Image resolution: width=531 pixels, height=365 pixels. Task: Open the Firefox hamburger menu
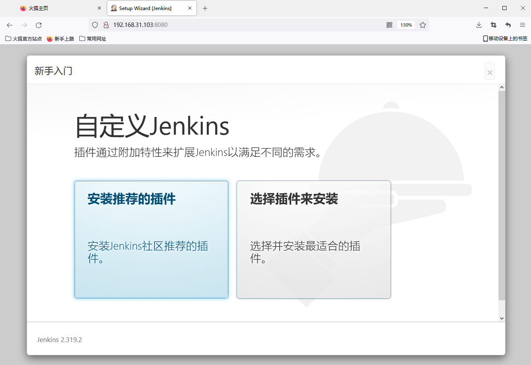522,25
